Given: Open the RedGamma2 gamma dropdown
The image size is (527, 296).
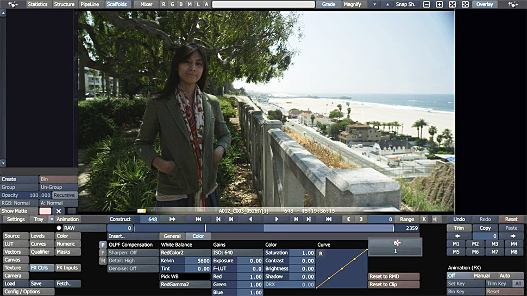Looking at the screenshot, I should tap(185, 285).
